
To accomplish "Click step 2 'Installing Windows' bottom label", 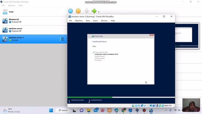I will 97,100.
